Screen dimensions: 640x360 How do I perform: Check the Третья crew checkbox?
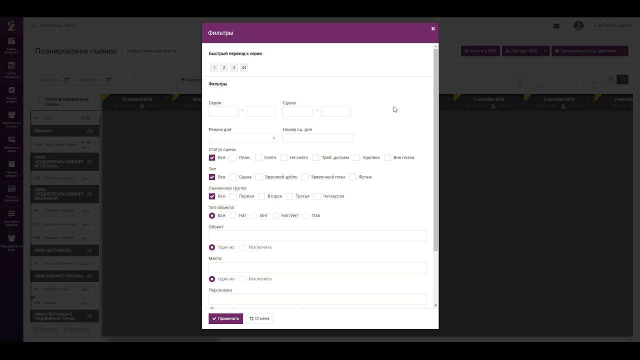click(x=289, y=196)
